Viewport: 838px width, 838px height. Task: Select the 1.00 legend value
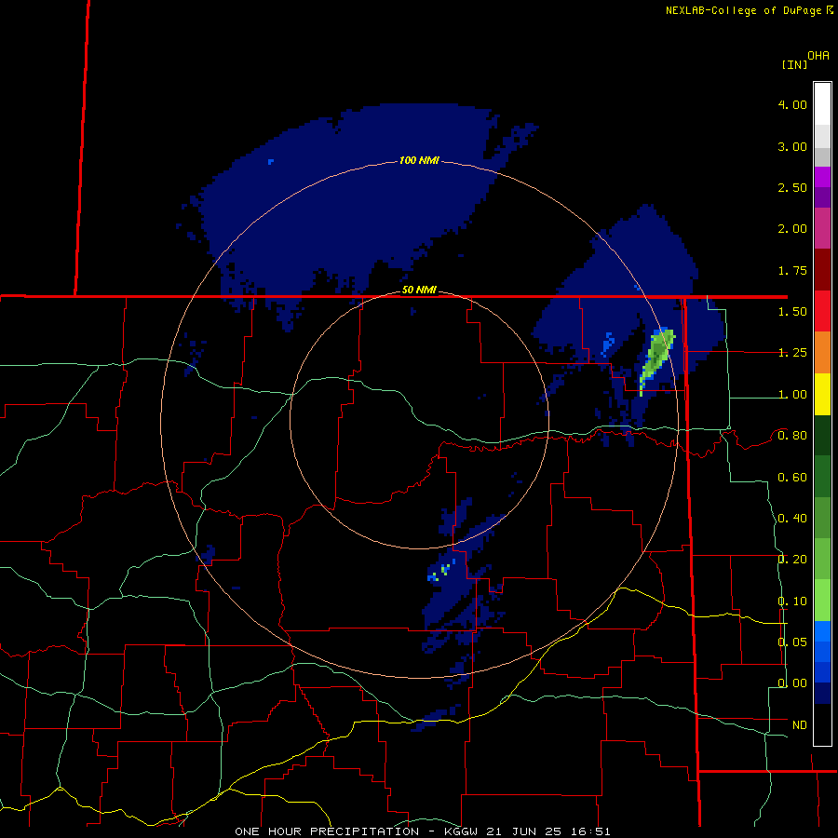(792, 395)
